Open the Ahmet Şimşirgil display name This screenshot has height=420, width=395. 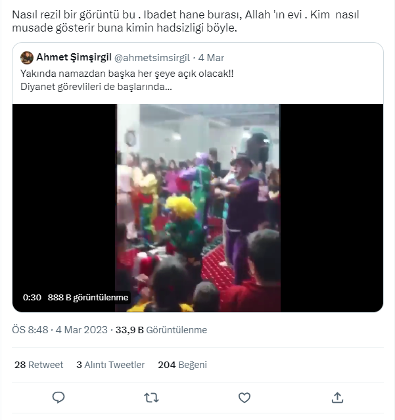point(74,58)
